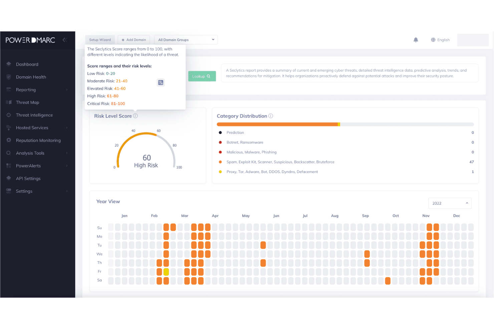The image size is (494, 329).
Task: Click the PowerAlerts grid icon
Action: pyautogui.click(x=9, y=165)
